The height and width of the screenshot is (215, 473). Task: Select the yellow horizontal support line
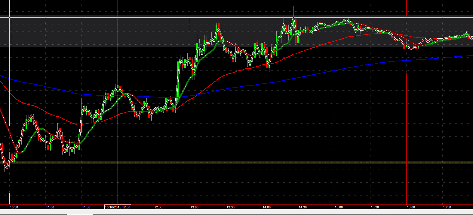[236, 163]
